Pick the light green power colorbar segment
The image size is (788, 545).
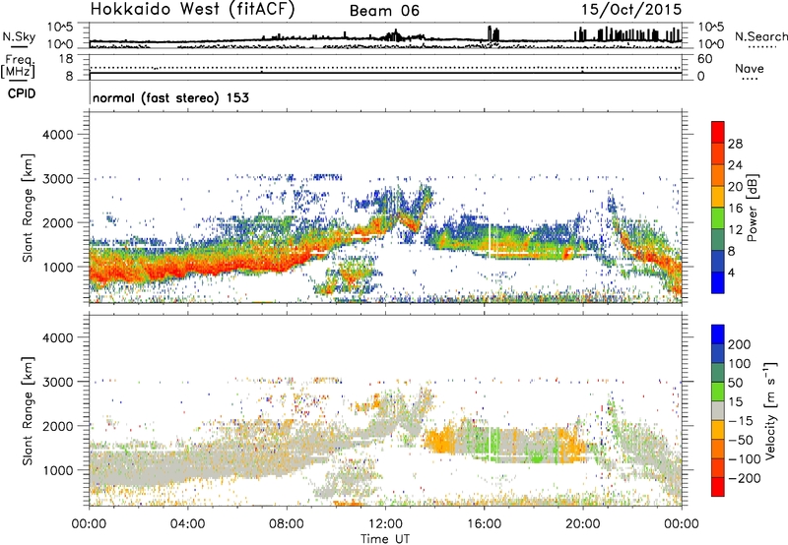[718, 218]
